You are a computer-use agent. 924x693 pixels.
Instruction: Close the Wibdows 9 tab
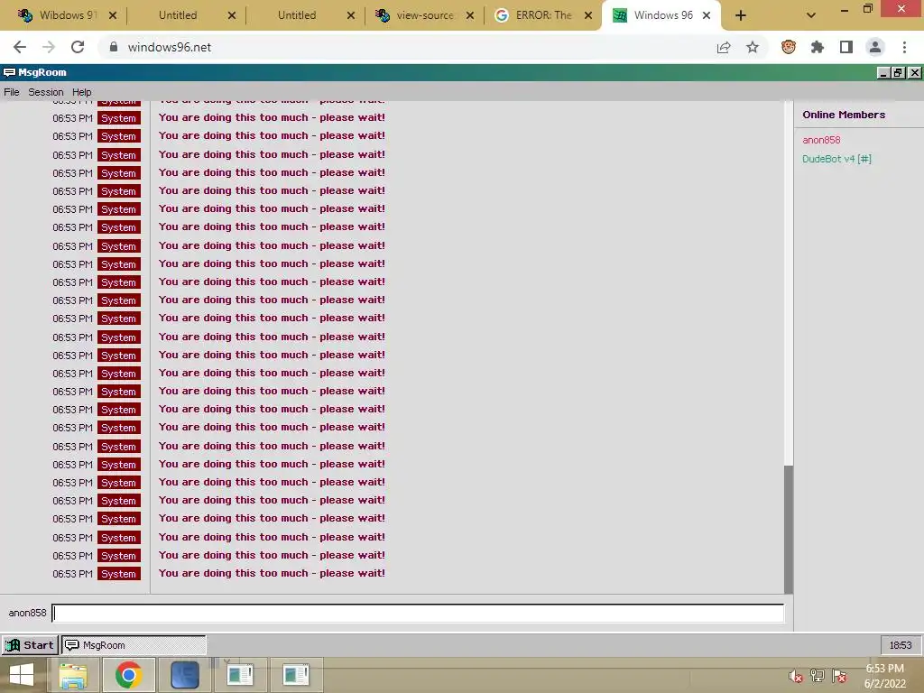[113, 15]
